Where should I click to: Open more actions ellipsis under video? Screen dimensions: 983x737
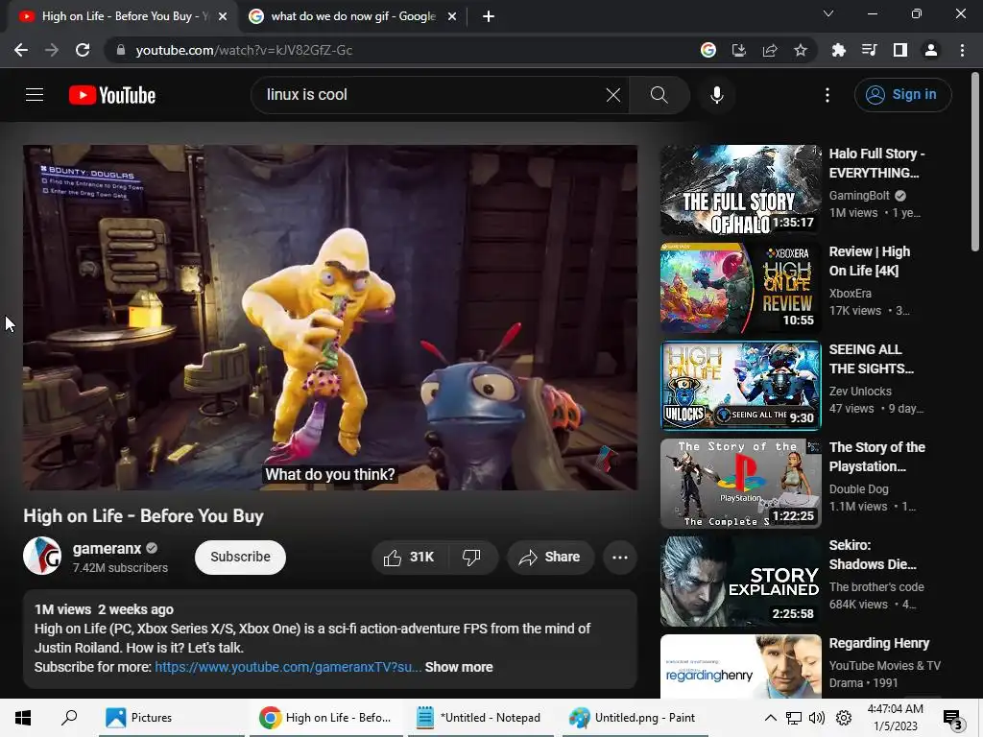[x=620, y=558]
